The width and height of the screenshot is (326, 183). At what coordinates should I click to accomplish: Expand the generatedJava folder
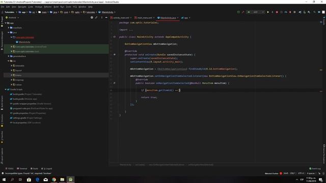9,56
